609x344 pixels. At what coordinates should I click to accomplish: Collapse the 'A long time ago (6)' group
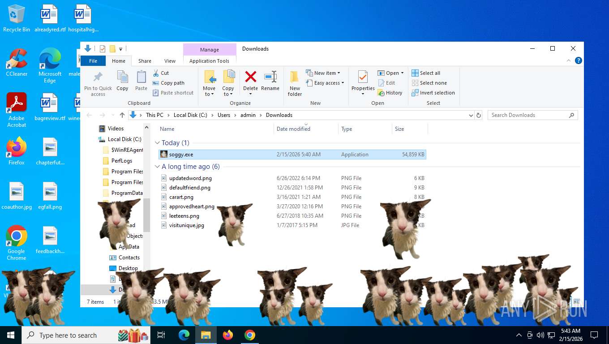[x=157, y=167]
